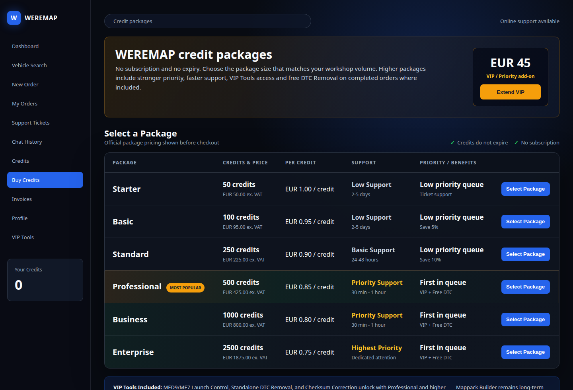
Task: Click '500 credits' in Professional row
Action: tap(241, 283)
